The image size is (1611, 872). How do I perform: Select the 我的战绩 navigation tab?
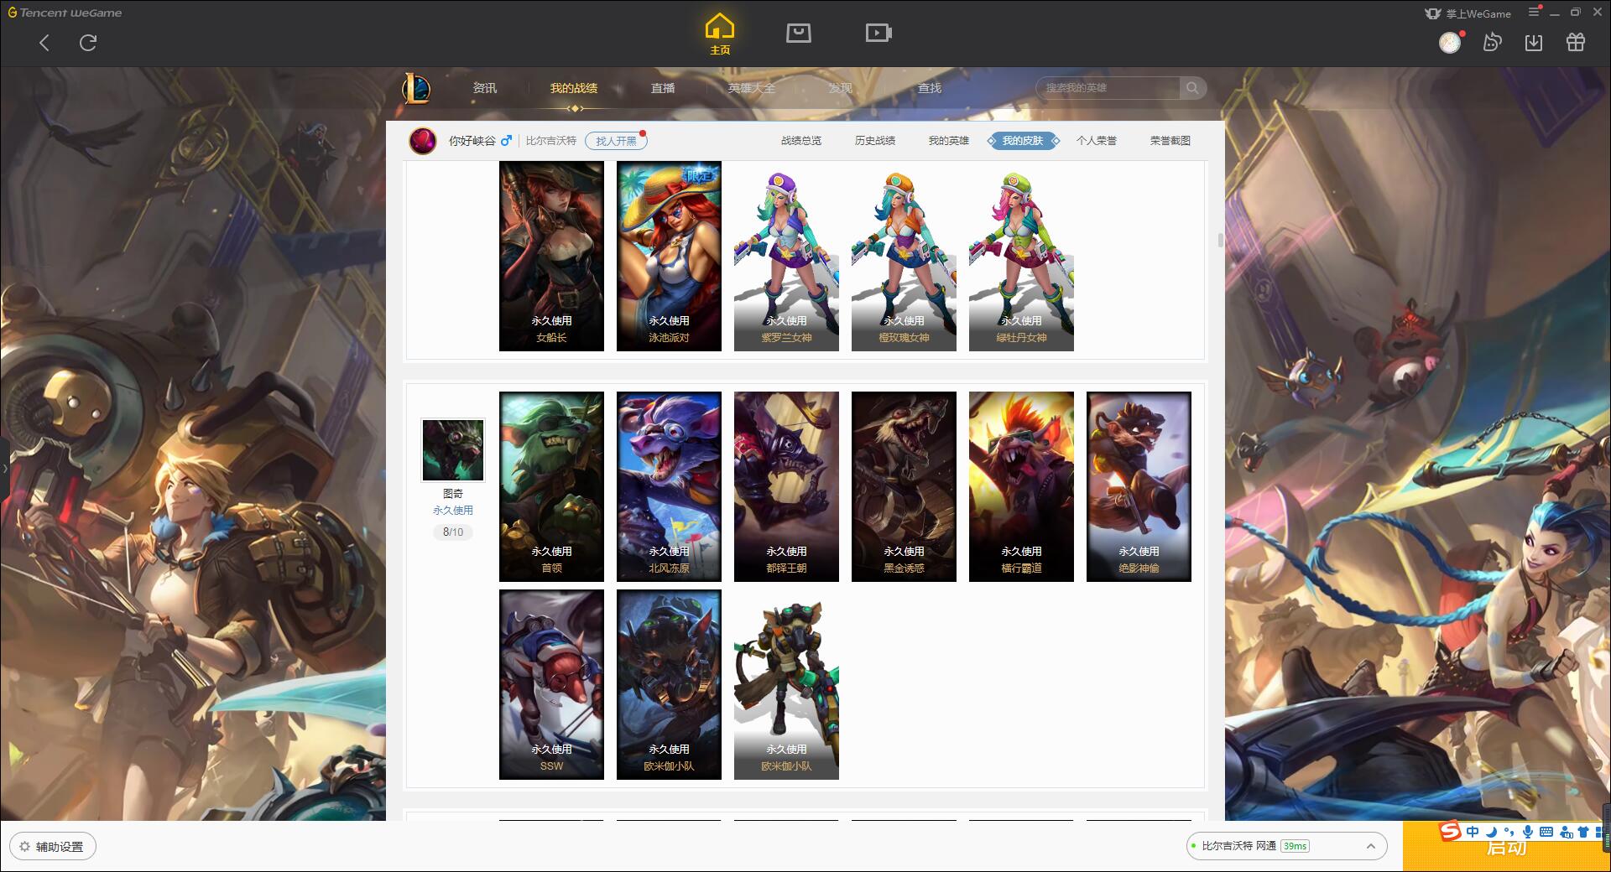pyautogui.click(x=574, y=88)
